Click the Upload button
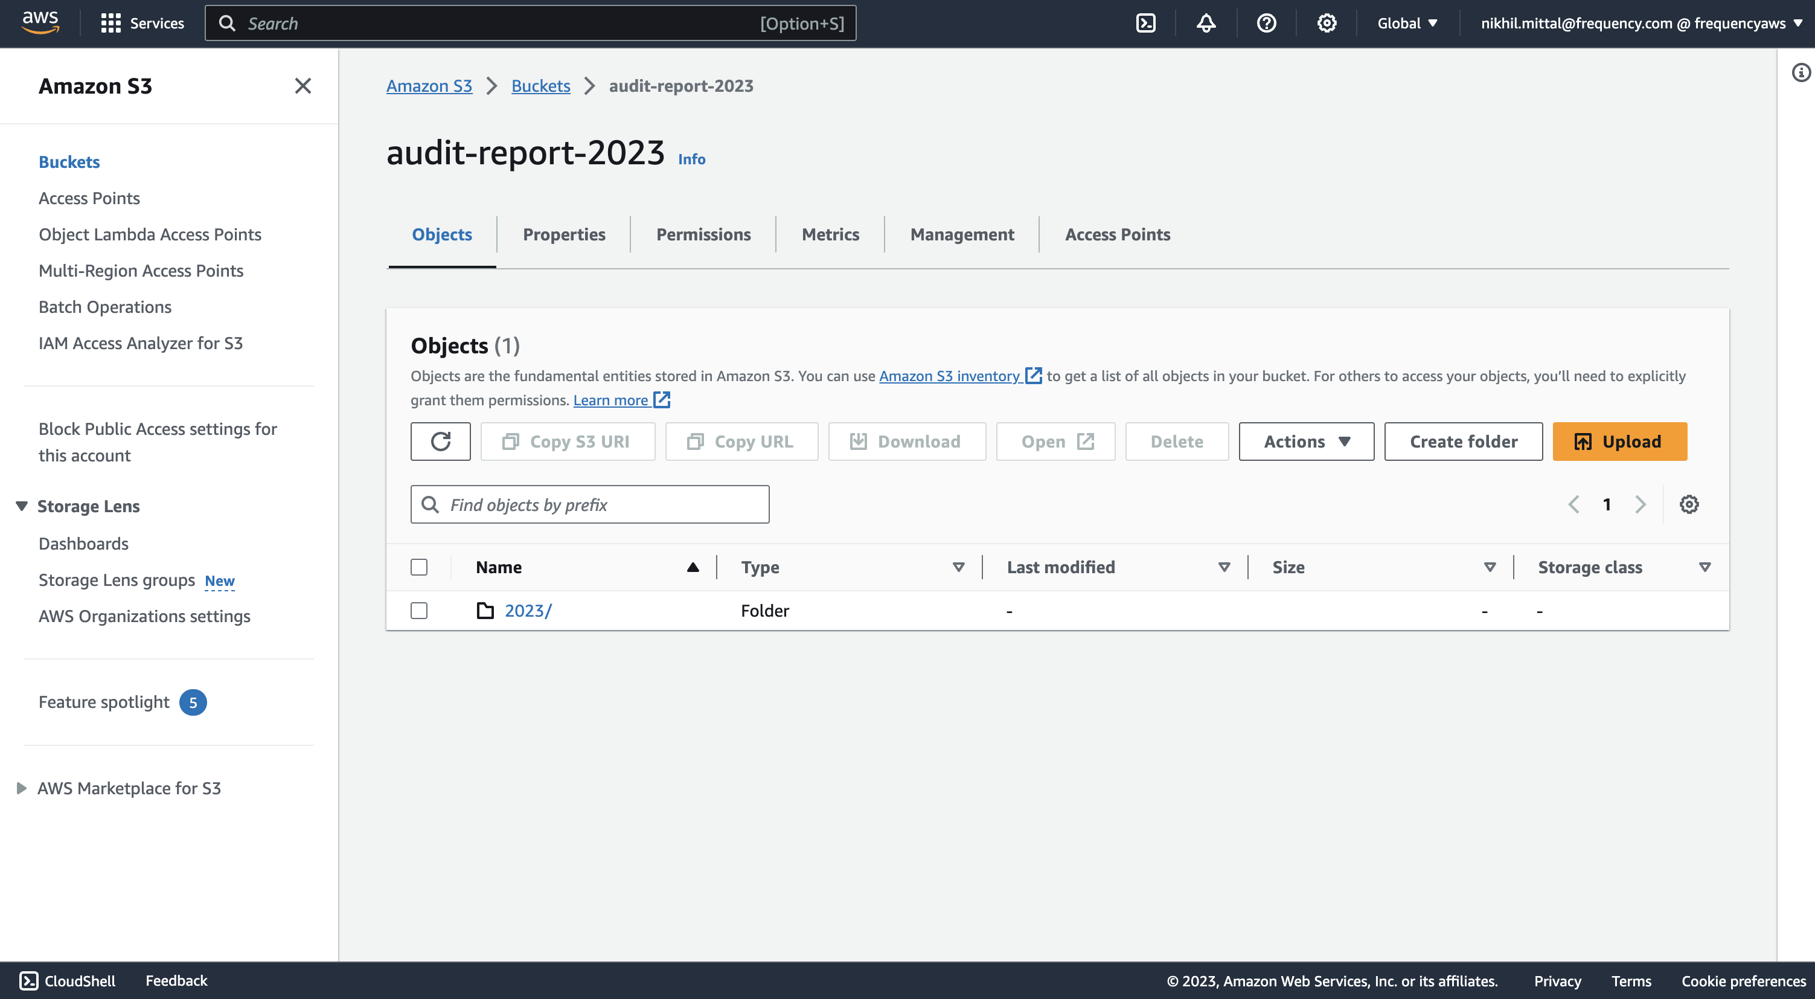Image resolution: width=1815 pixels, height=999 pixels. point(1620,442)
